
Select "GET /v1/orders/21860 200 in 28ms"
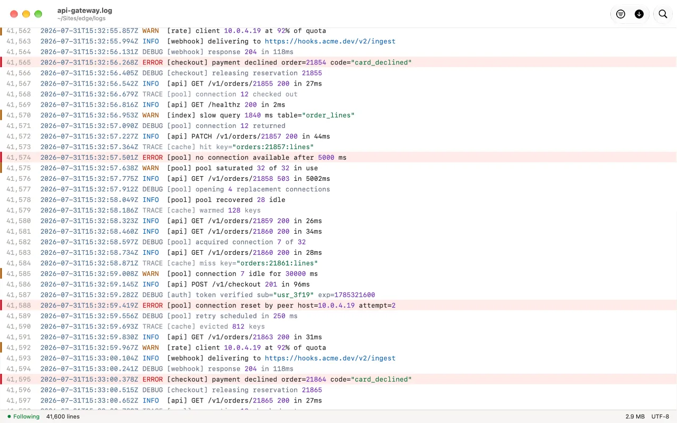pyautogui.click(x=257, y=252)
